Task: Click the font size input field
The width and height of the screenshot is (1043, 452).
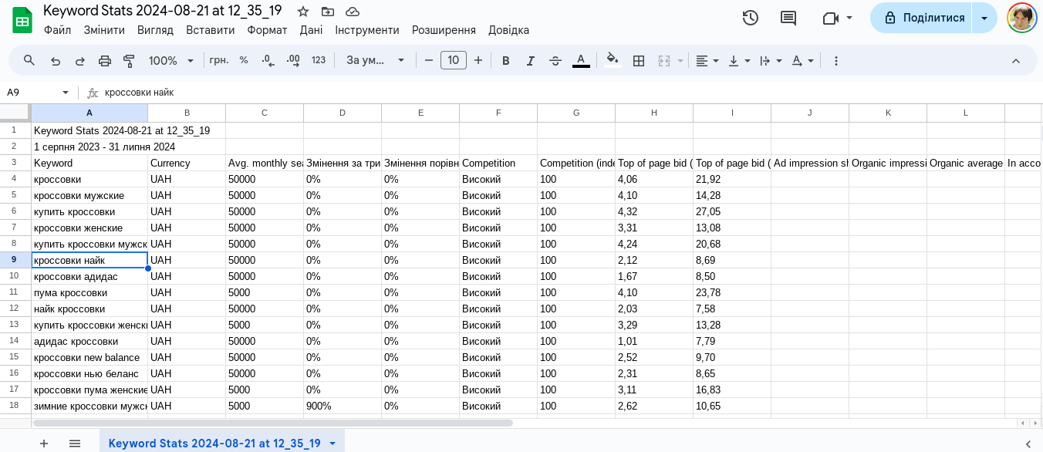Action: [454, 61]
